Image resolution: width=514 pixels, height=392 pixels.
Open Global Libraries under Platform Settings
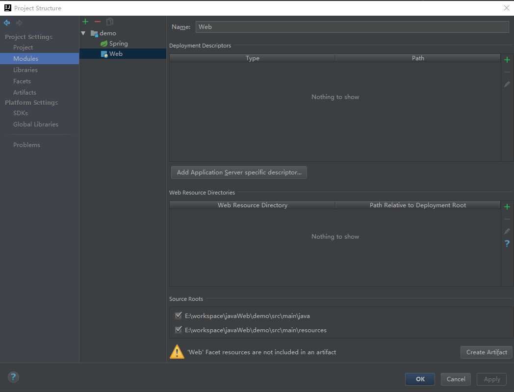35,124
